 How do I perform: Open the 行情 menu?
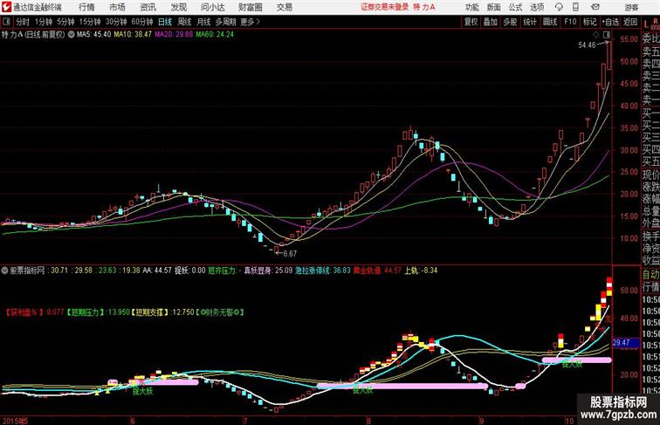coord(86,7)
